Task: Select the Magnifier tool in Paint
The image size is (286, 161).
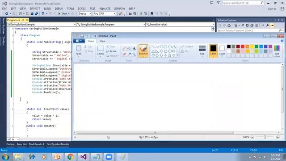Action: [x=134, y=54]
